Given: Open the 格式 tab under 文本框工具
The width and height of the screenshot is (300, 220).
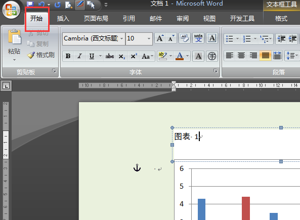Looking at the screenshot, I should [281, 19].
